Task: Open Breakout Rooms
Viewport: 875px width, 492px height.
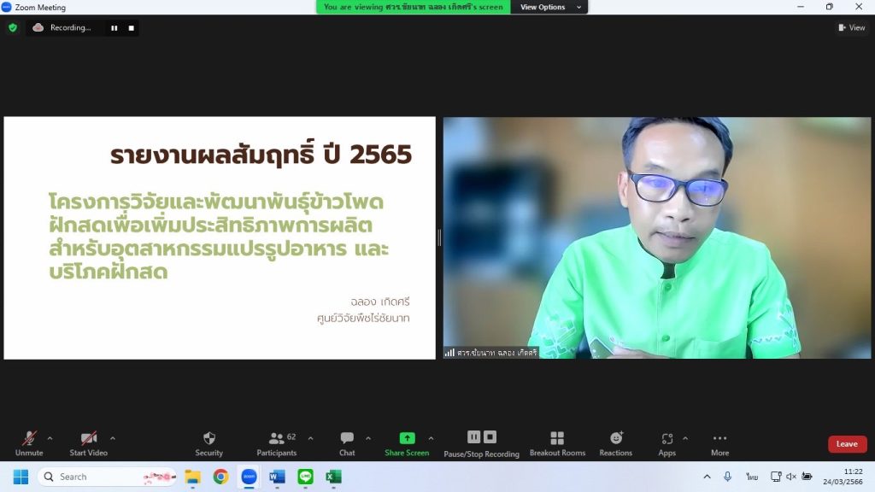Action: click(x=557, y=443)
